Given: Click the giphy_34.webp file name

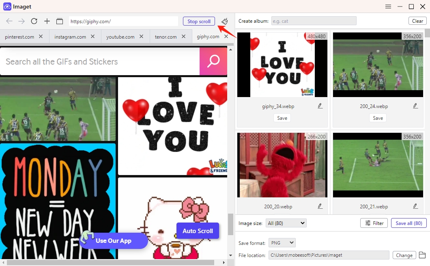Looking at the screenshot, I should [278, 106].
